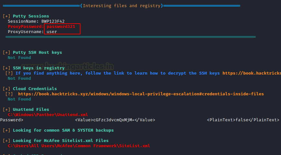Click the 'Password>' text fragment

click(x=12, y=120)
